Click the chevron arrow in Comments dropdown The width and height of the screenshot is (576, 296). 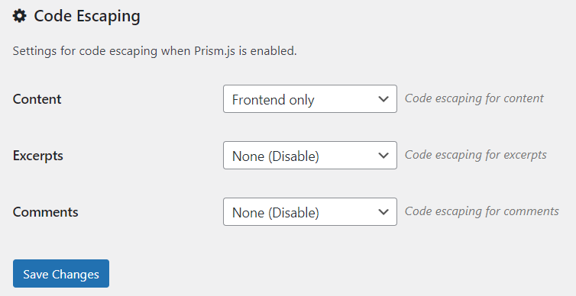pos(383,212)
